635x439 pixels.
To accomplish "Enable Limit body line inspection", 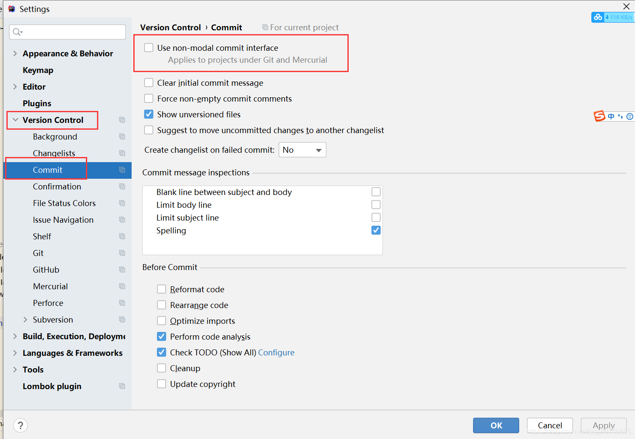I will click(376, 205).
